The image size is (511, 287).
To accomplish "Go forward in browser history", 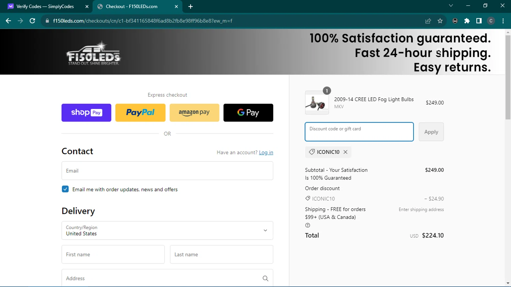I will (20, 21).
